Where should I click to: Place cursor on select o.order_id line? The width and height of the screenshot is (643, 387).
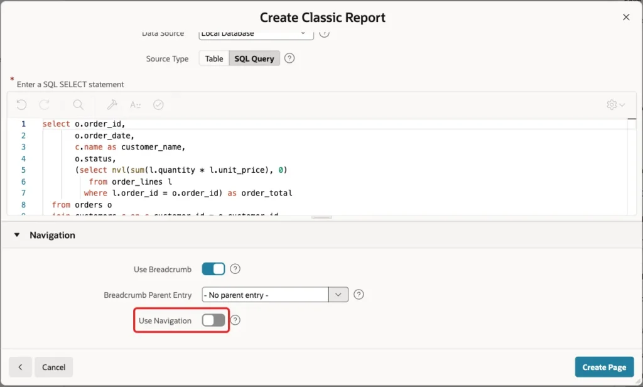pos(84,124)
